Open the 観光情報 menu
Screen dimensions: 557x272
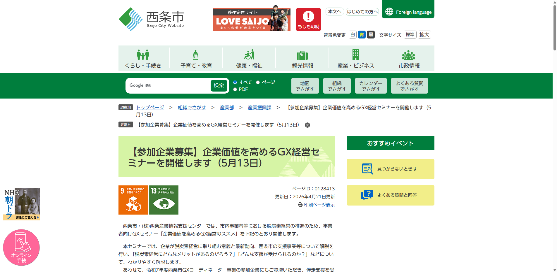pyautogui.click(x=302, y=59)
